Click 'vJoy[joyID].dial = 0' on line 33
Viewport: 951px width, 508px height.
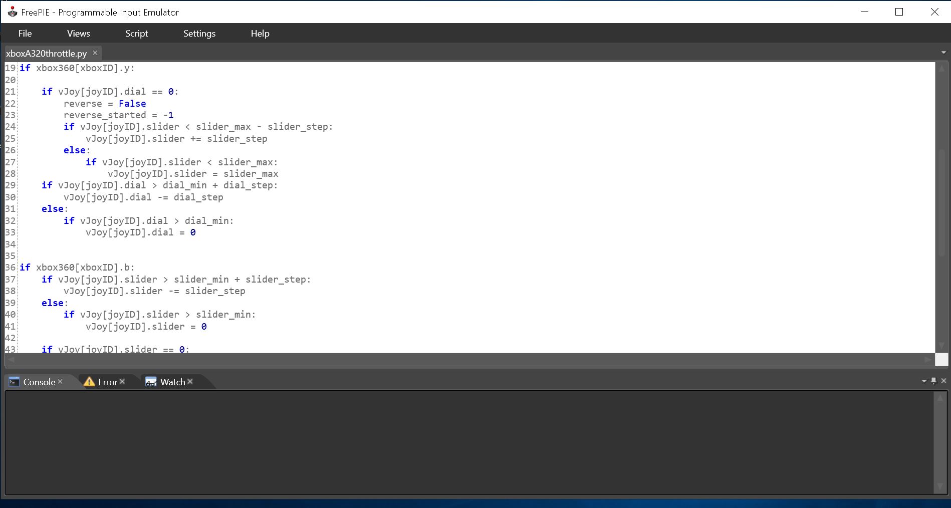(141, 232)
